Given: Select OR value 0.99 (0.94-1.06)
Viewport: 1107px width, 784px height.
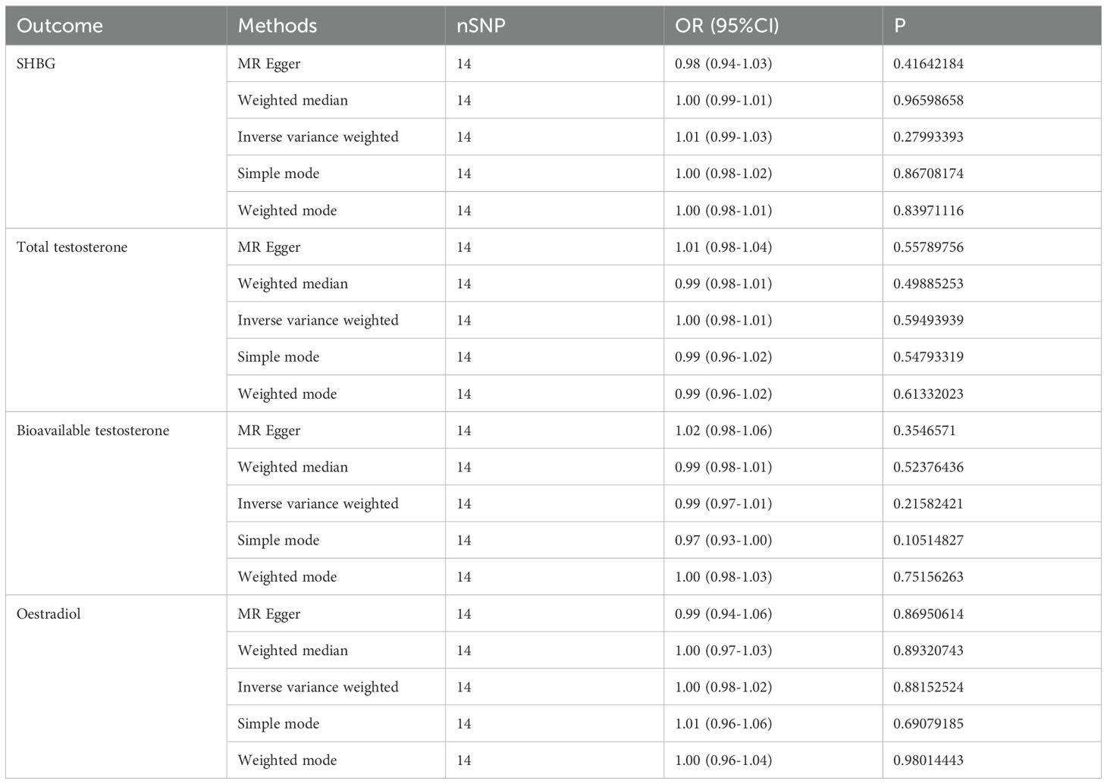Looking at the screenshot, I should [x=723, y=614].
